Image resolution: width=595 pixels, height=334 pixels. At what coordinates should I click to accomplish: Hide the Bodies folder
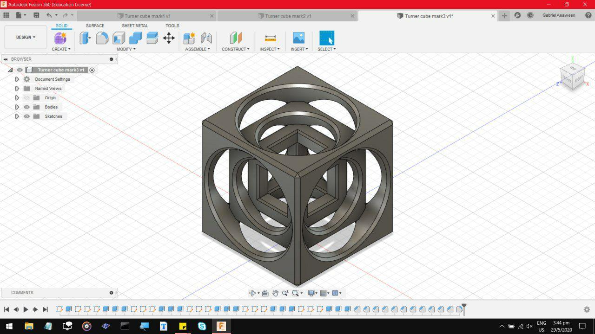pyautogui.click(x=26, y=107)
